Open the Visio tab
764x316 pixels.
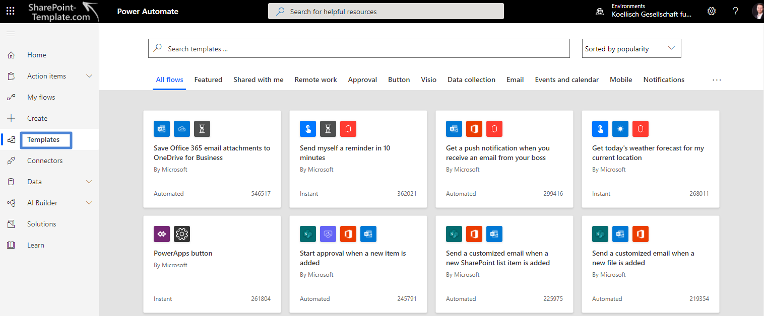pyautogui.click(x=429, y=80)
